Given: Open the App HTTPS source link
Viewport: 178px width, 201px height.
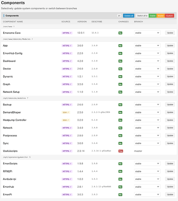Looking at the screenshot, I should tap(67, 46).
